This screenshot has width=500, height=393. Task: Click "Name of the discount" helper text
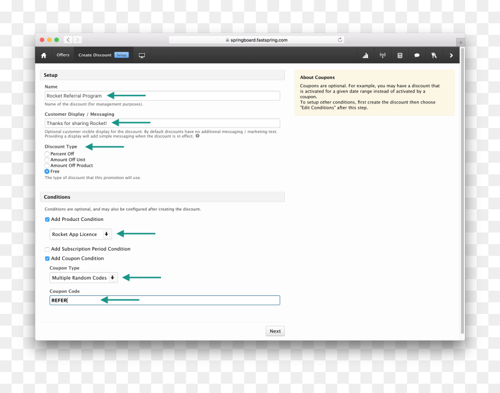[94, 104]
